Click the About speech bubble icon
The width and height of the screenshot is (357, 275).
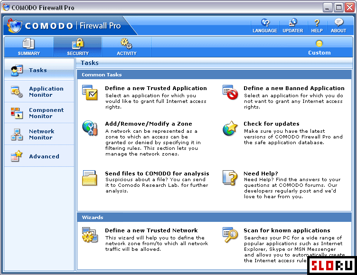tap(339, 22)
